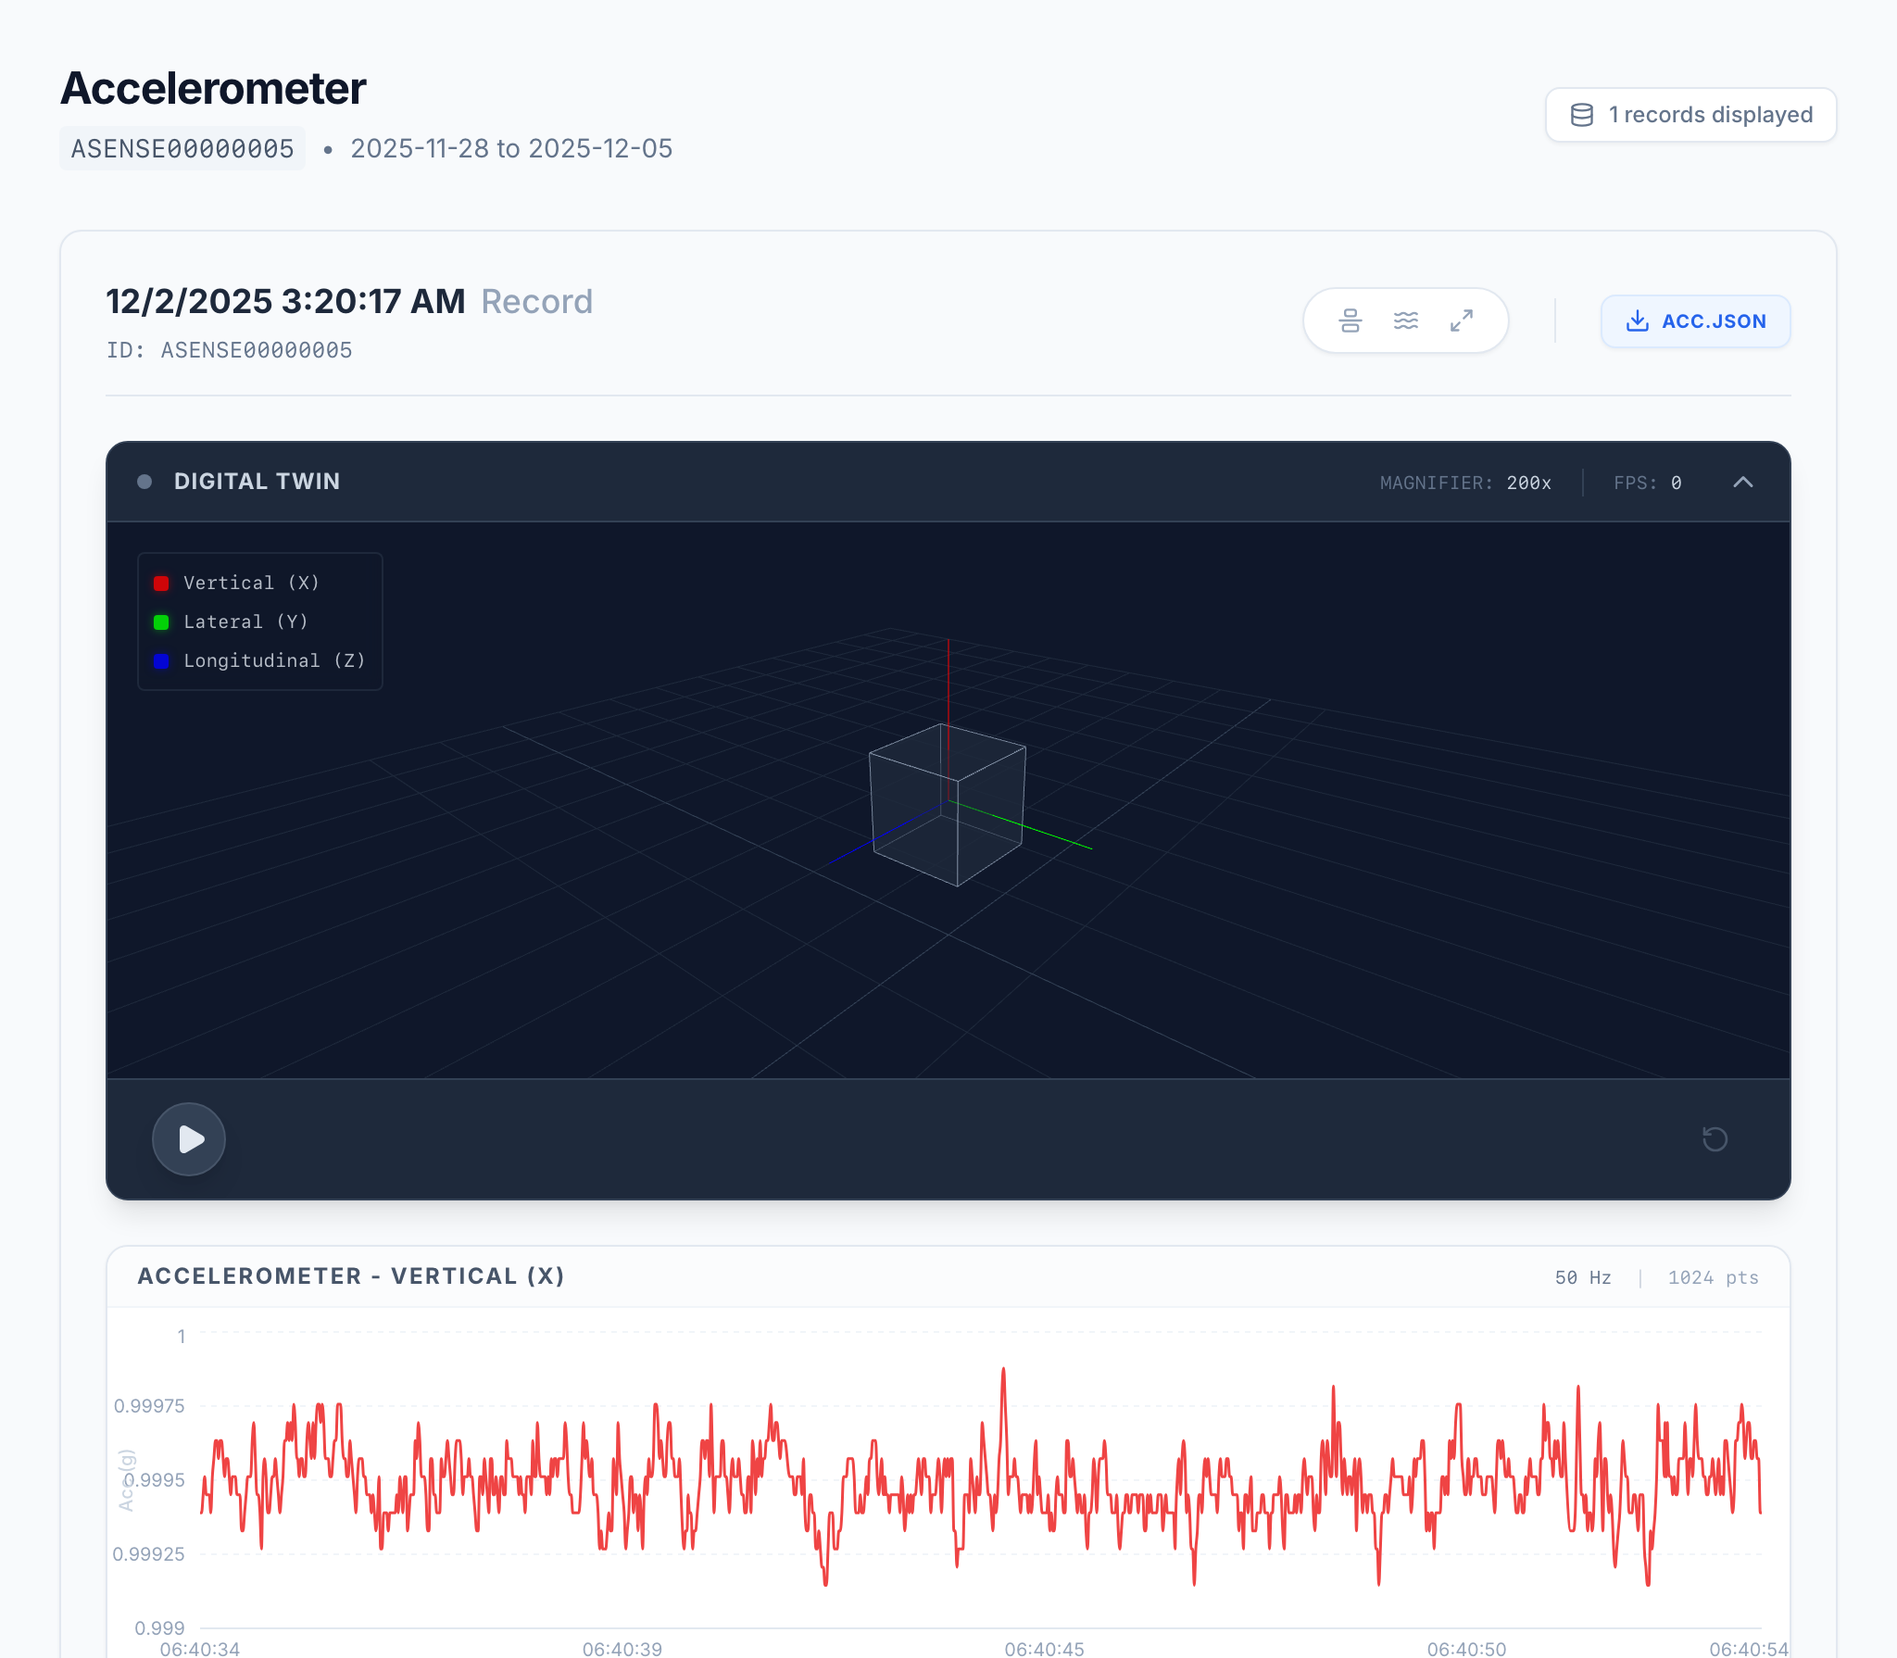Click the 0.99975 y-axis label
This screenshot has width=1897, height=1658.
coord(149,1406)
